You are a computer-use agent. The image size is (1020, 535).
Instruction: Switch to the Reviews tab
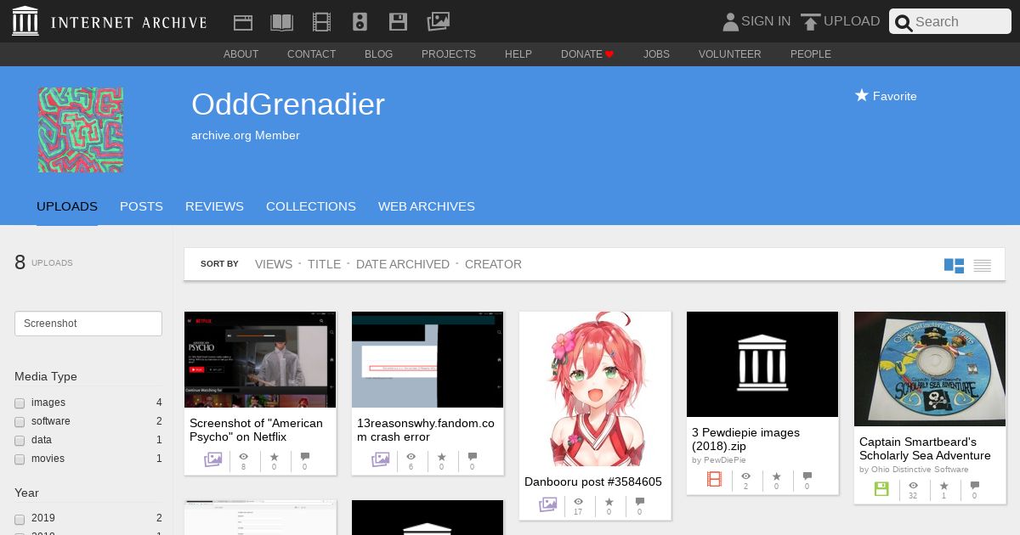(214, 206)
